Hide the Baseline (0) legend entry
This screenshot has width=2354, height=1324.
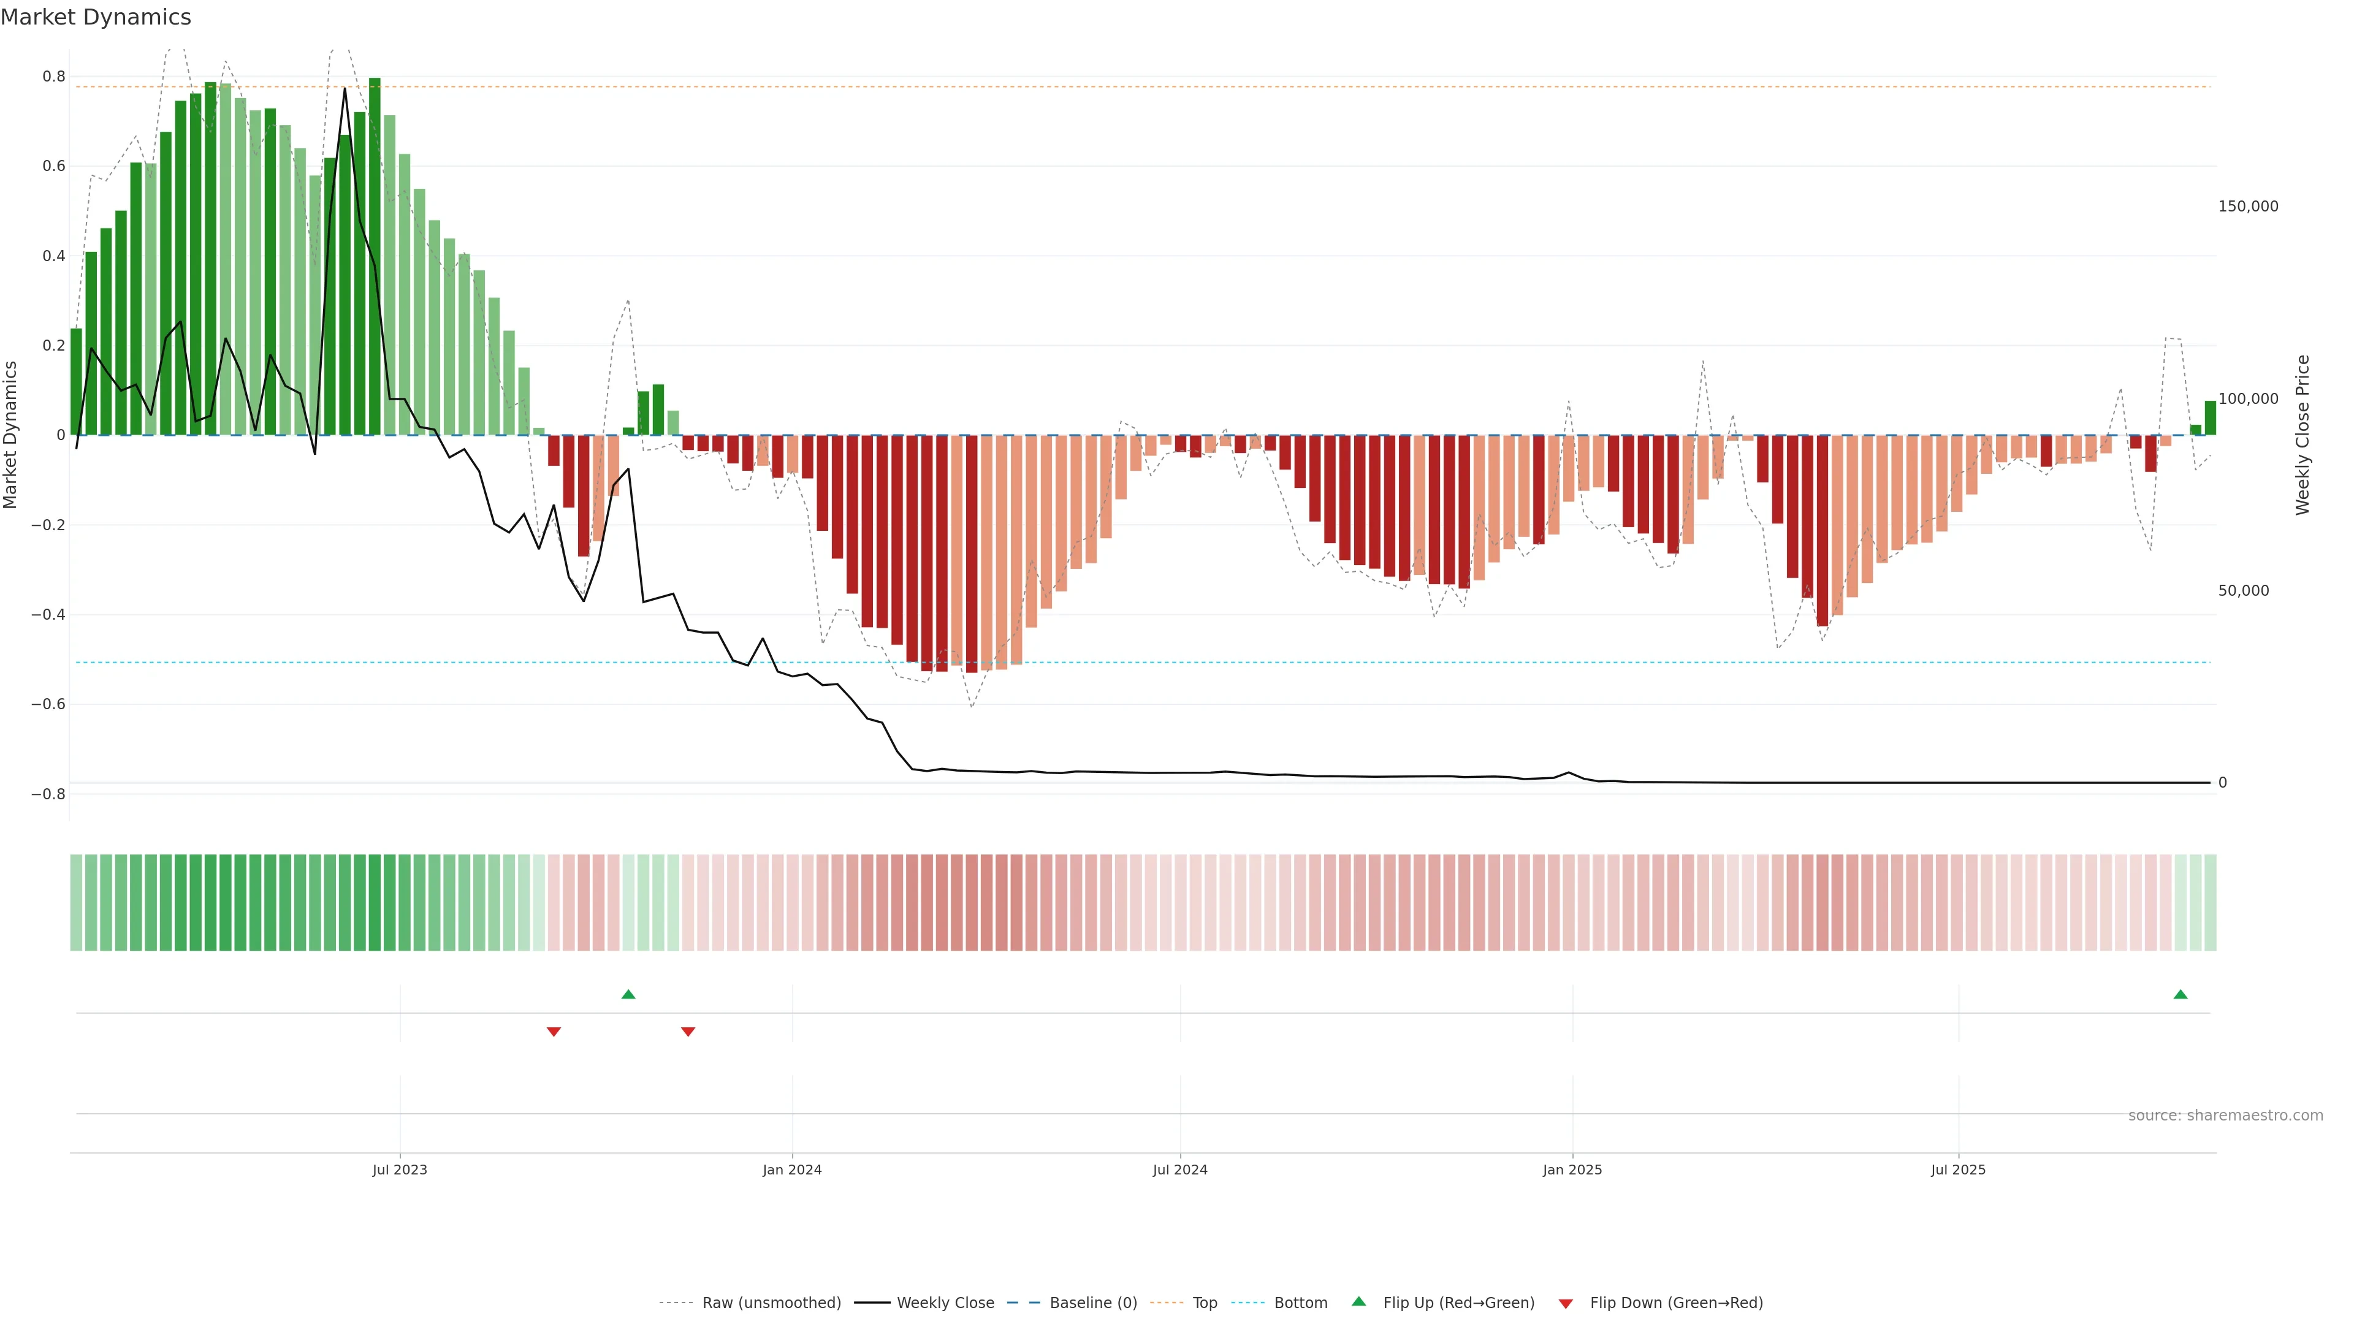click(1093, 1303)
